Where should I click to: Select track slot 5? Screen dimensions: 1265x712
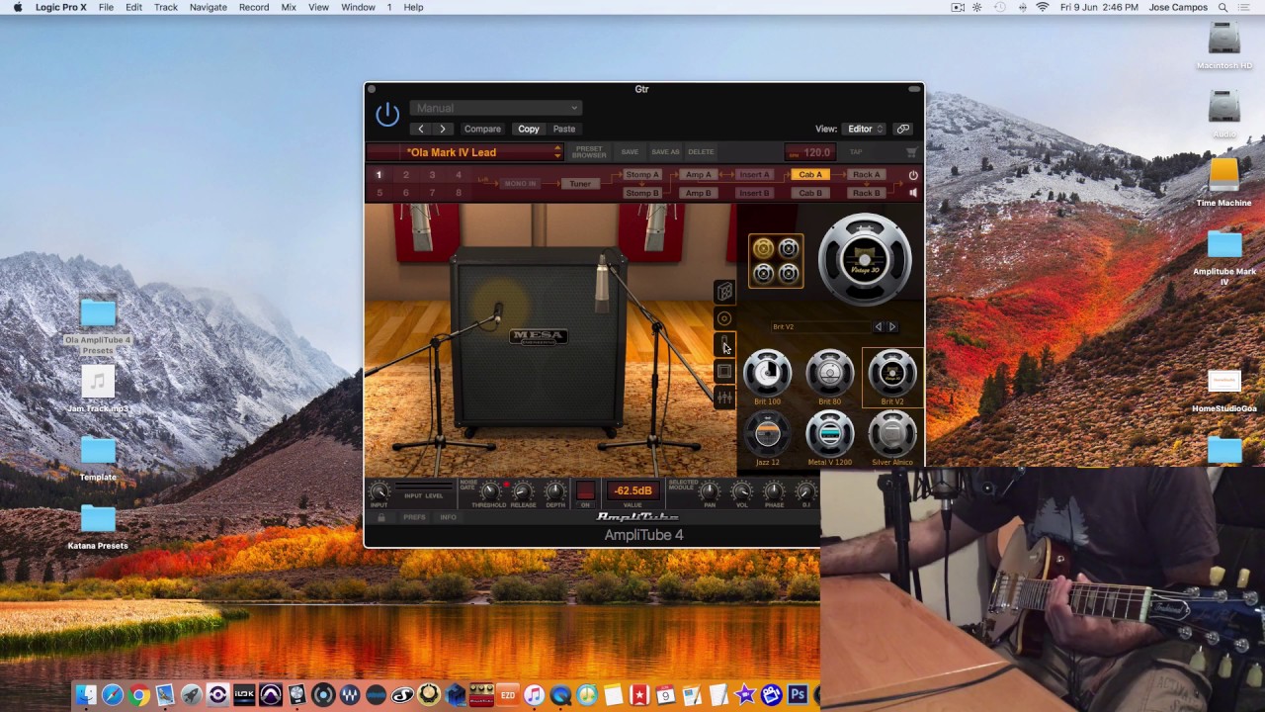[x=379, y=193]
